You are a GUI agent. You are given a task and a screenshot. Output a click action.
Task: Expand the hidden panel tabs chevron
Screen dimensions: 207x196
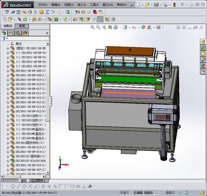click(x=47, y=33)
